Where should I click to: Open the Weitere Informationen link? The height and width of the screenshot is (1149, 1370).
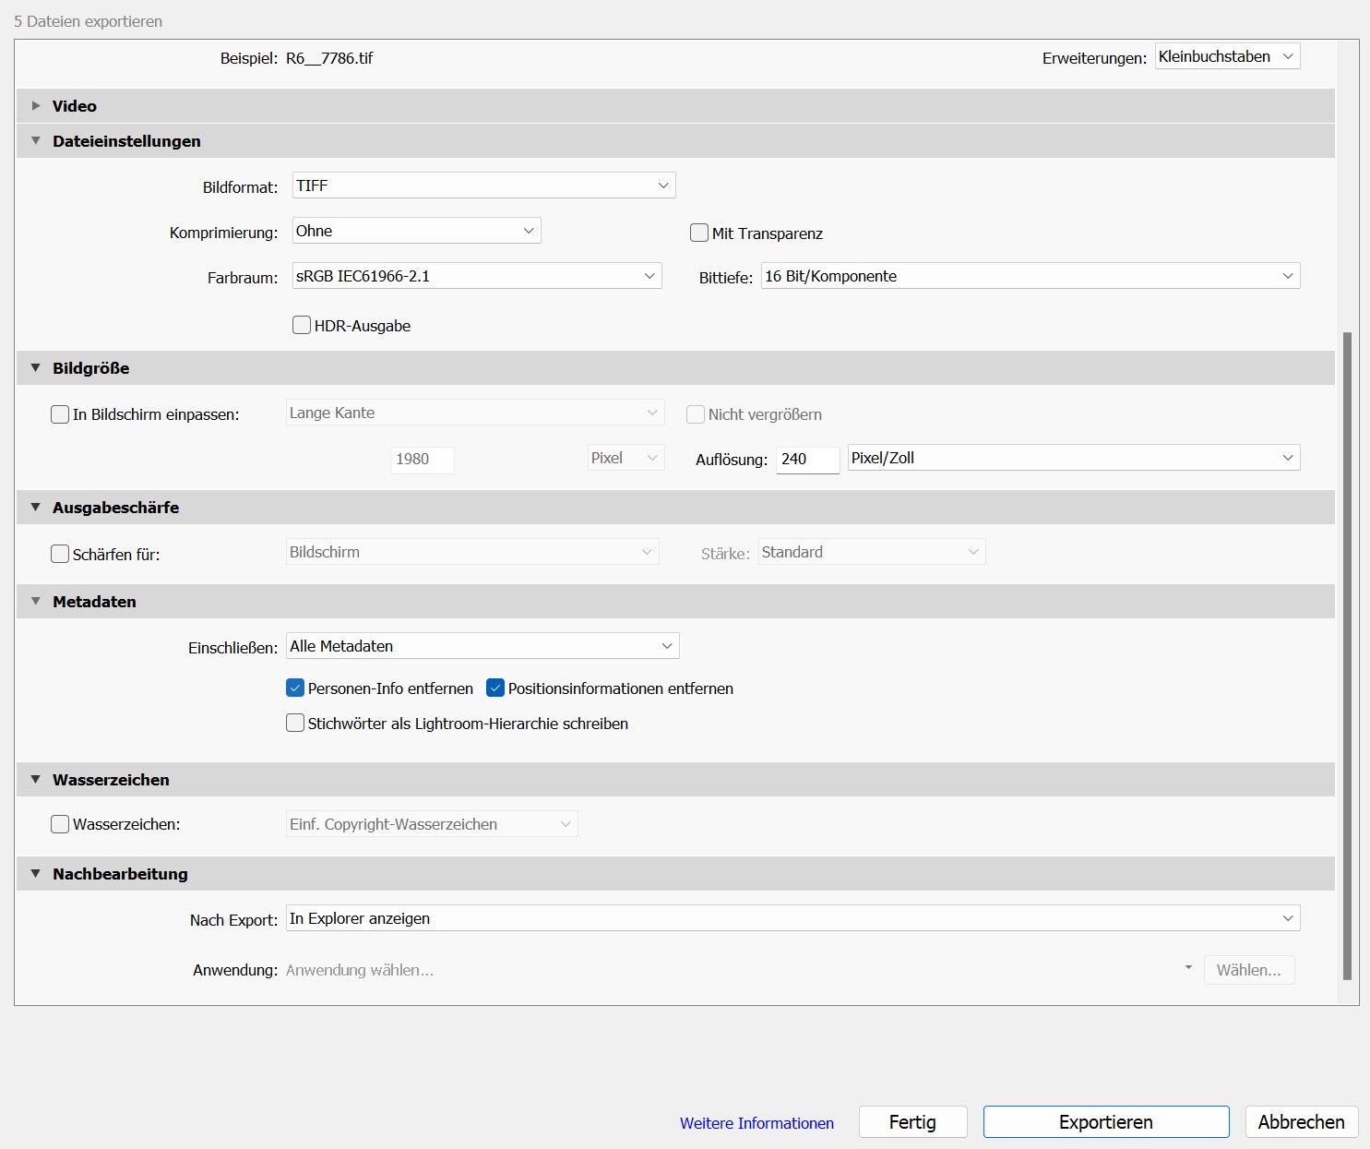[756, 1123]
